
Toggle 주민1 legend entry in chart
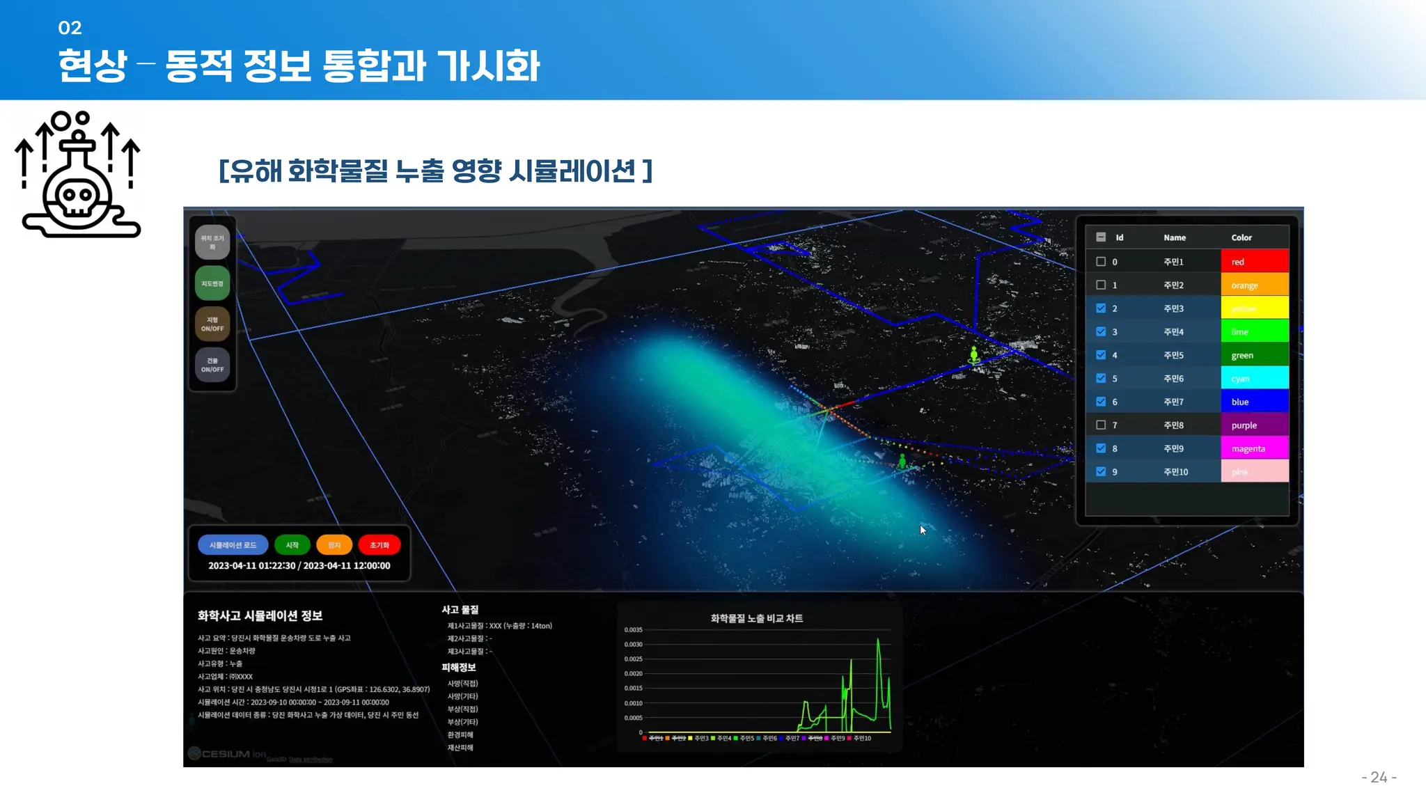pos(654,738)
